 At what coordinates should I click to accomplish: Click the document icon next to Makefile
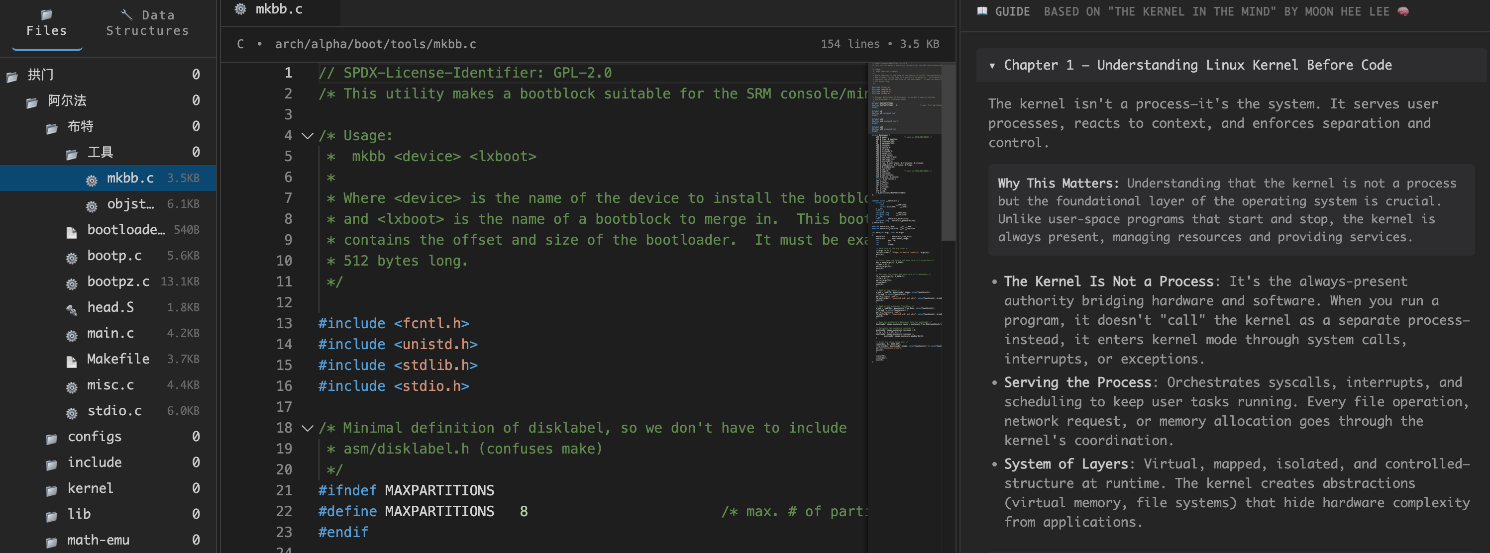72,361
